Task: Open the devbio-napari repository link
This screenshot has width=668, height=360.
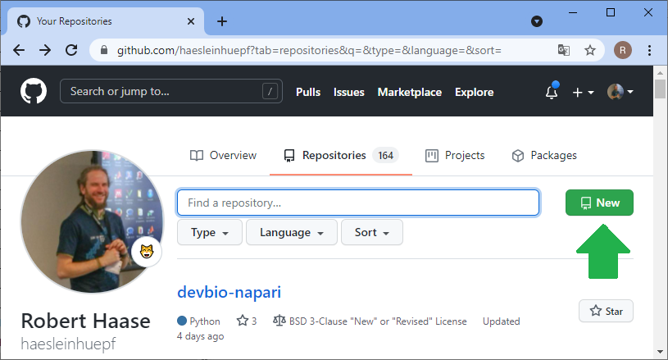Action: coord(229,292)
